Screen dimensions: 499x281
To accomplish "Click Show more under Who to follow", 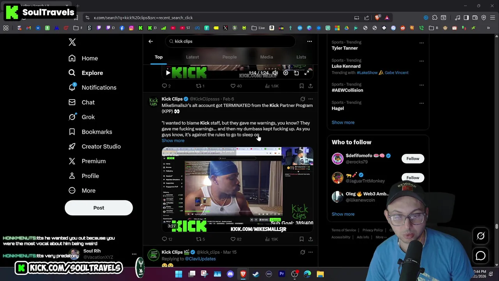I will pos(343,214).
